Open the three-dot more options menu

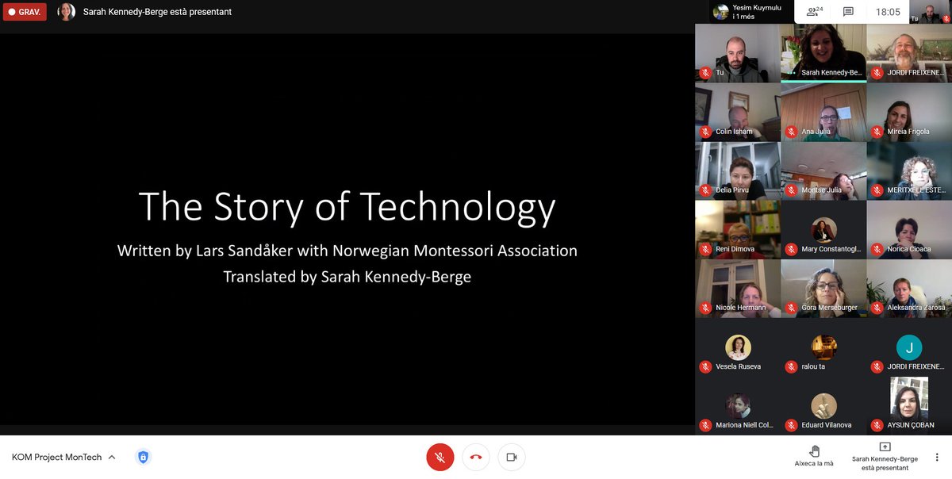(937, 457)
